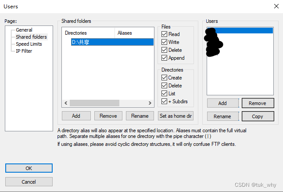Viewport: 283px width, 192px height.
Task: Copy the selected user account
Action: pyautogui.click(x=258, y=116)
